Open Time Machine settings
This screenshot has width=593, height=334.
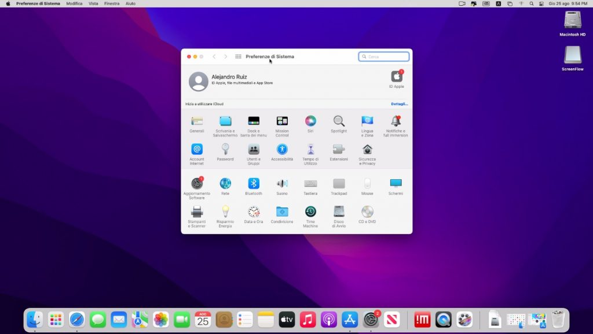click(x=310, y=211)
